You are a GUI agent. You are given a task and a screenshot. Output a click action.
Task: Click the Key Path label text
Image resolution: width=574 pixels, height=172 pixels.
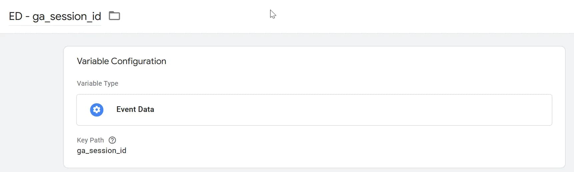pyautogui.click(x=90, y=140)
